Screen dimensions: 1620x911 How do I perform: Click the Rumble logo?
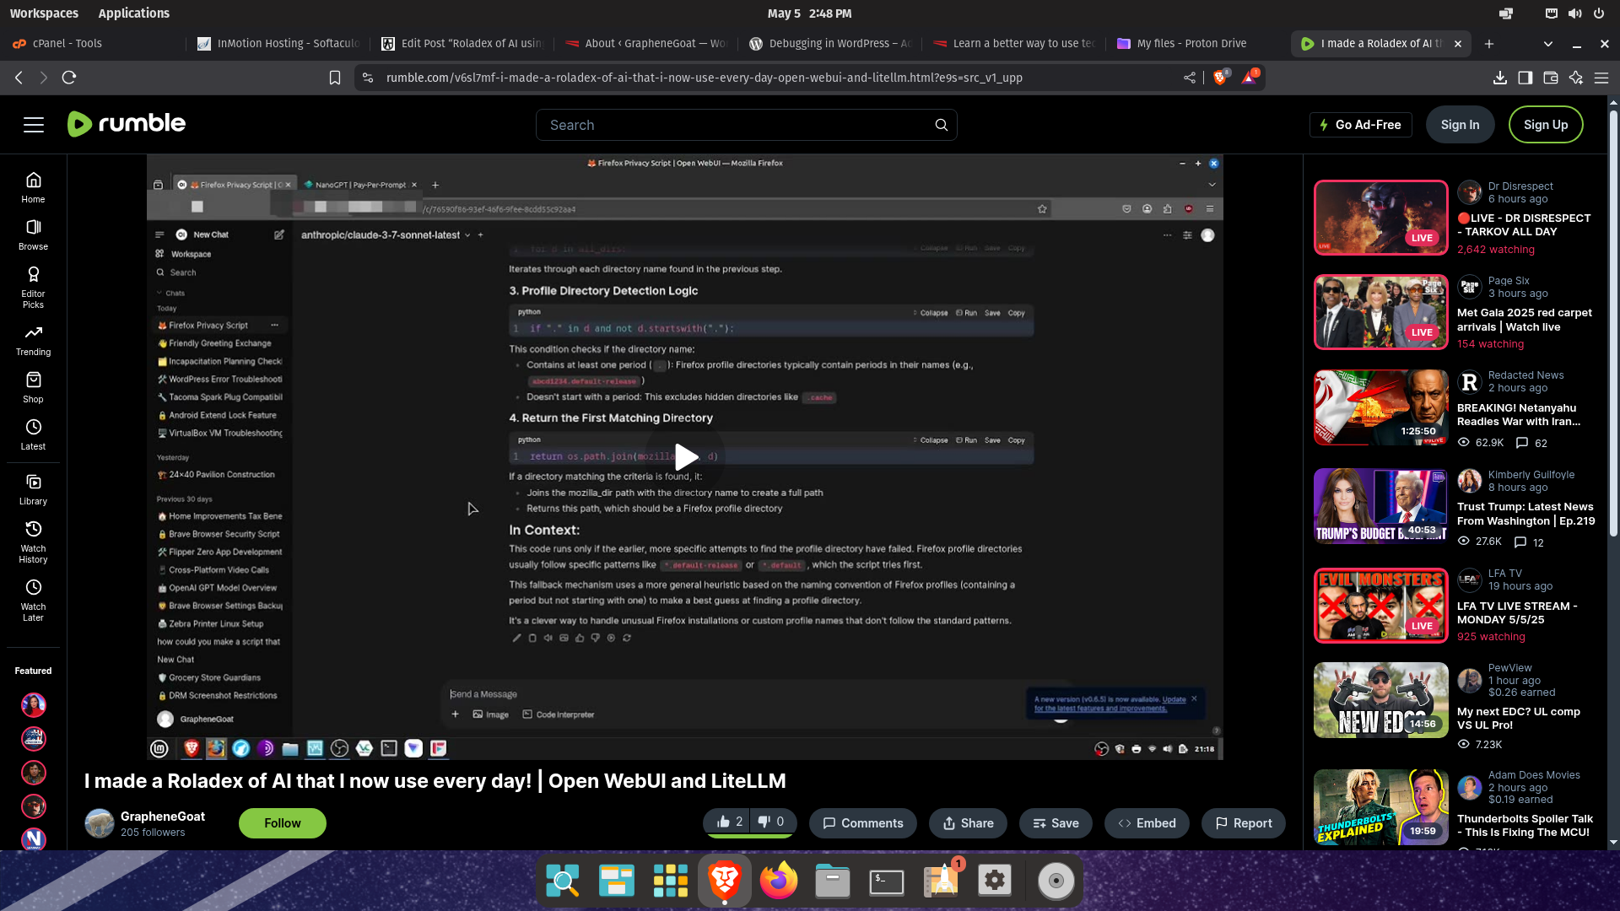click(x=127, y=124)
